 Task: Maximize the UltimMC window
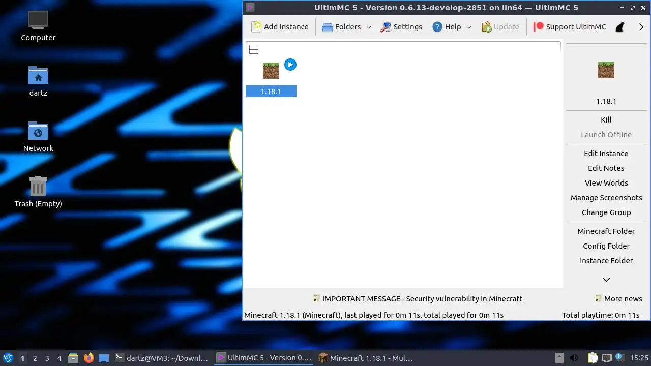tap(633, 8)
